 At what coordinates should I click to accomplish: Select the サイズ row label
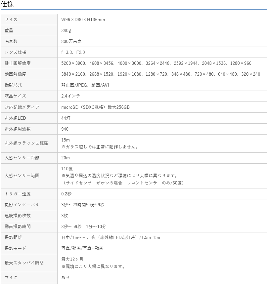11,20
